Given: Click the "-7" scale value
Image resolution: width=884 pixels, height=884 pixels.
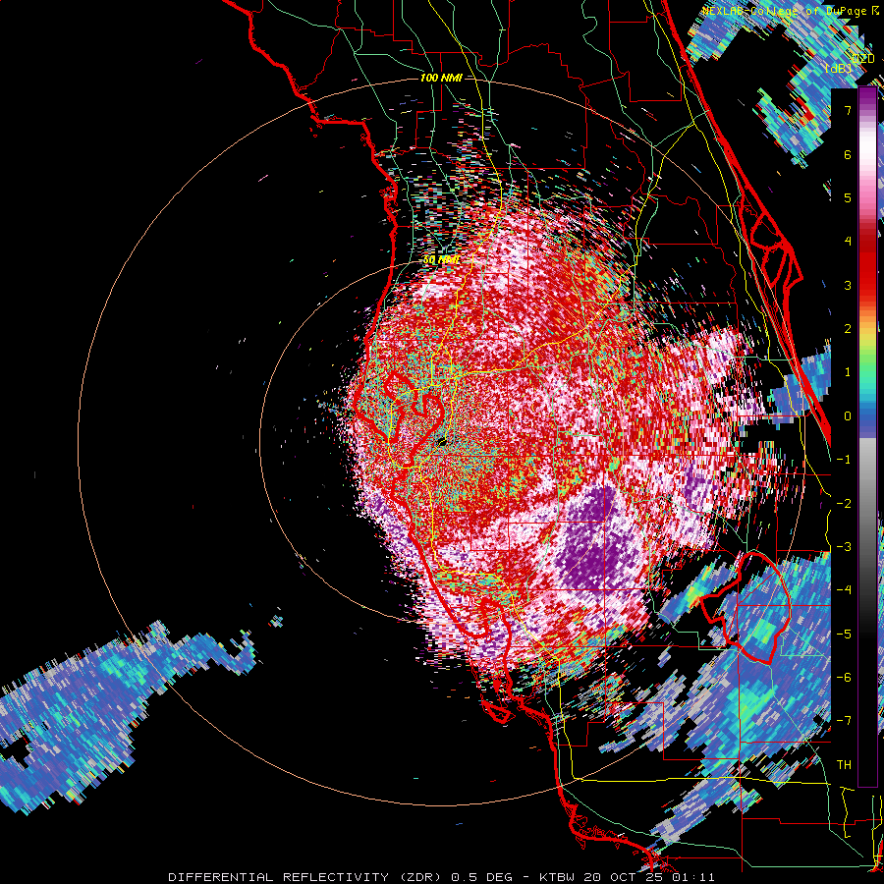Looking at the screenshot, I should pos(844,721).
